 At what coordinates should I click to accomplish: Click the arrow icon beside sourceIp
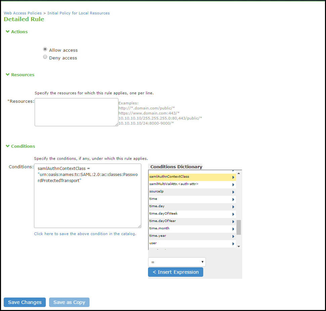click(233, 191)
